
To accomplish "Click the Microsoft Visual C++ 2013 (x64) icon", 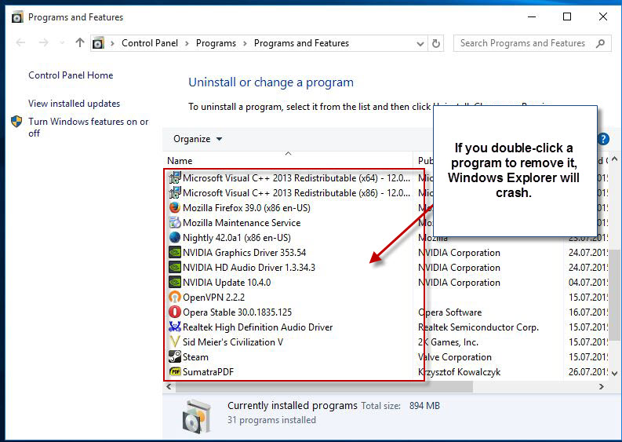I will tap(175, 178).
